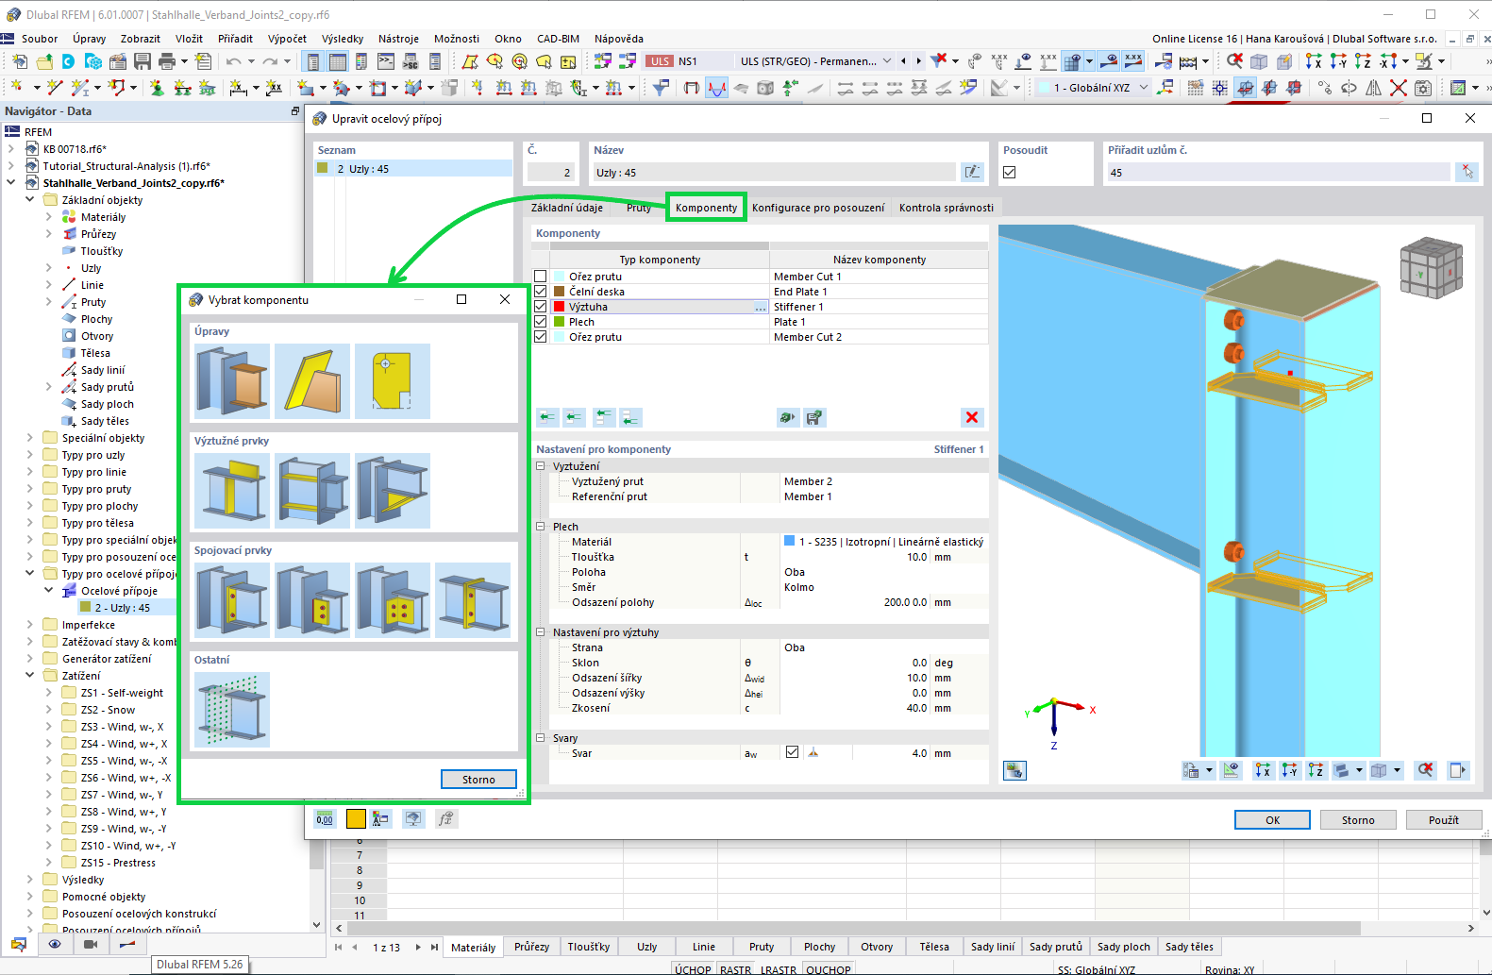Open the Nápověda menu

click(x=619, y=39)
